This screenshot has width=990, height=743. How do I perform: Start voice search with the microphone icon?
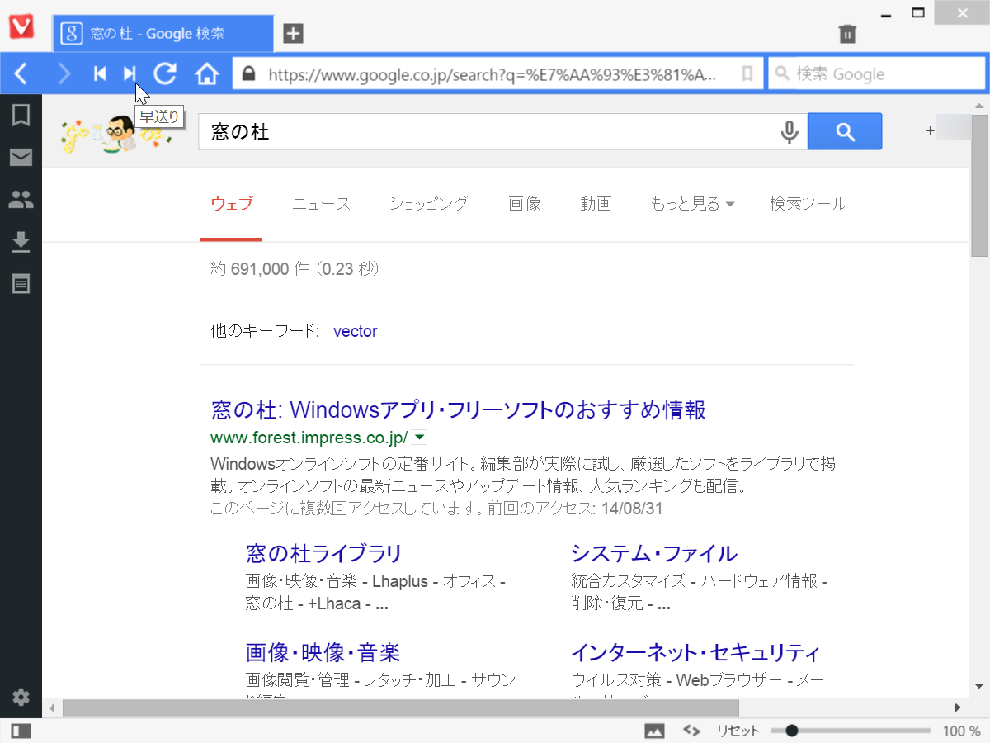click(x=789, y=131)
